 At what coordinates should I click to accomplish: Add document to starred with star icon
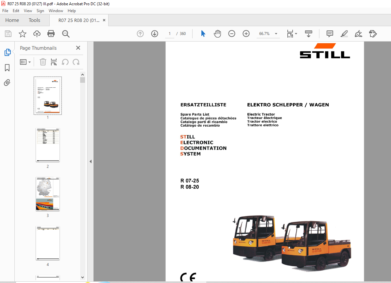point(23,34)
